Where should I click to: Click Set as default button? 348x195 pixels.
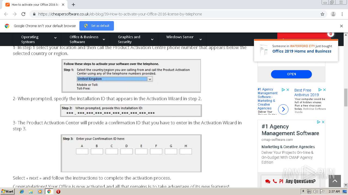[97, 26]
